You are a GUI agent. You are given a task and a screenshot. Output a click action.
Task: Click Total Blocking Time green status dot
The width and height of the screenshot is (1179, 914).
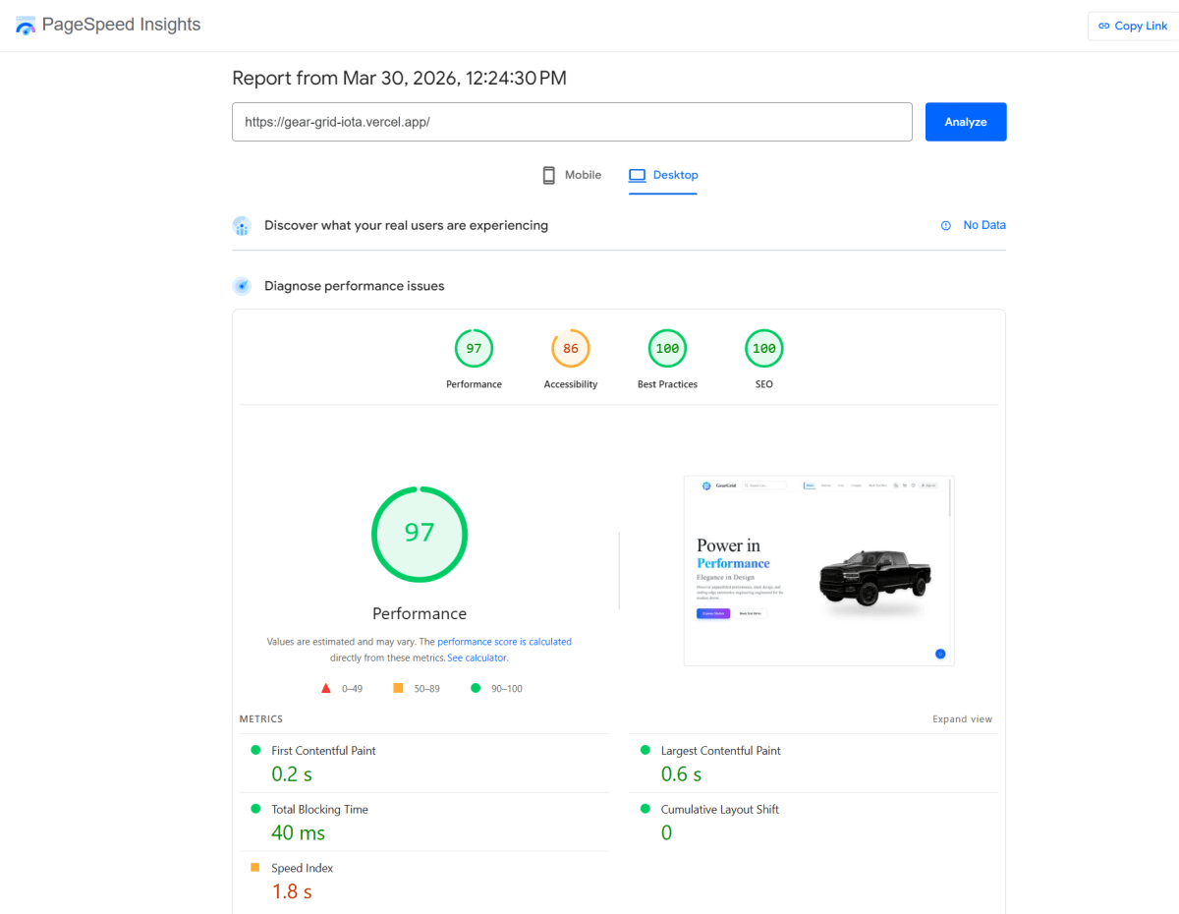click(255, 809)
